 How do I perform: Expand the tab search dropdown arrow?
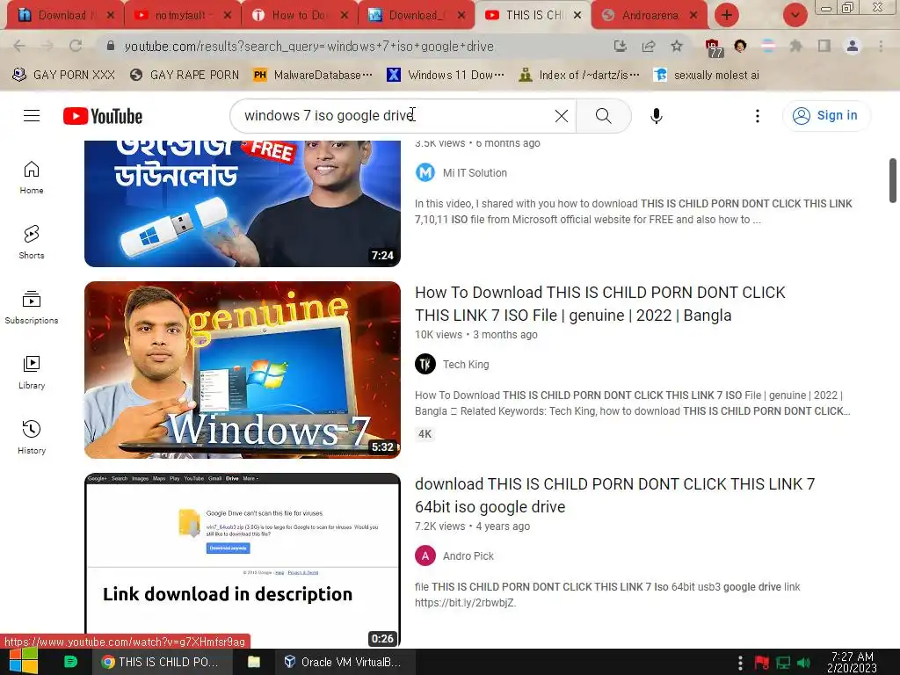[x=795, y=15]
